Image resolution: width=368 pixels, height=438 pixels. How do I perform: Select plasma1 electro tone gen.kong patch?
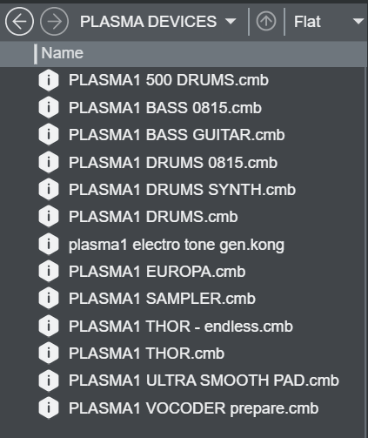[x=177, y=245]
